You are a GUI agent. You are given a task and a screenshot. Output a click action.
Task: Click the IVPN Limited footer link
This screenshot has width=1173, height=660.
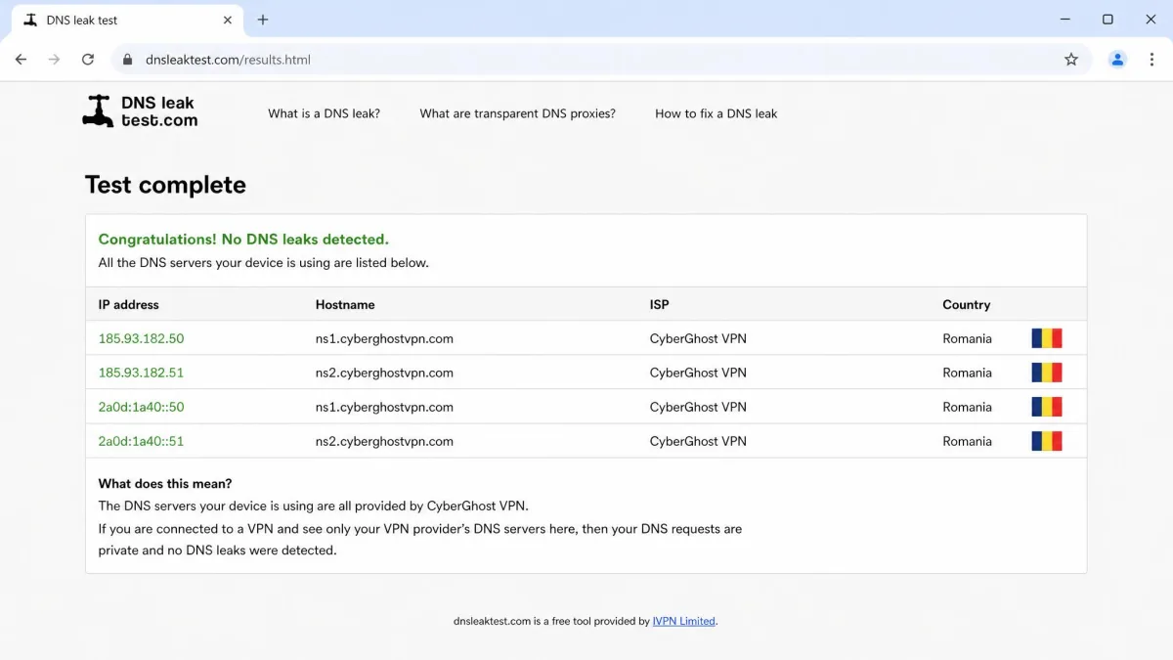point(684,621)
